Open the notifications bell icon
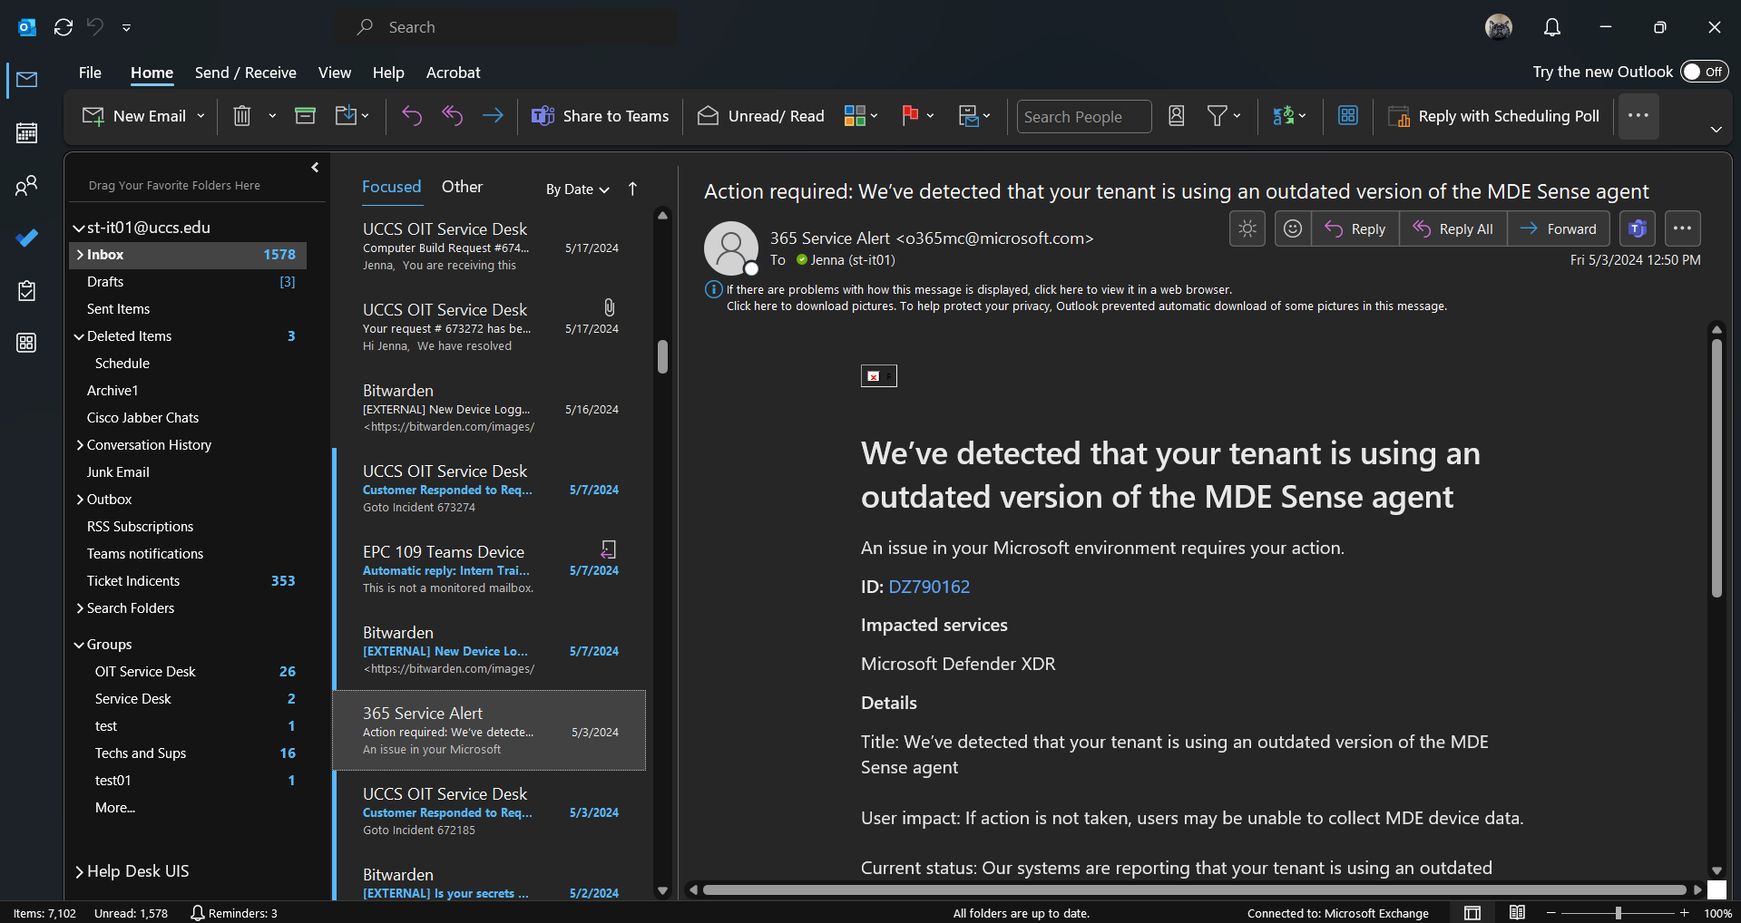This screenshot has width=1741, height=923. (x=1552, y=27)
